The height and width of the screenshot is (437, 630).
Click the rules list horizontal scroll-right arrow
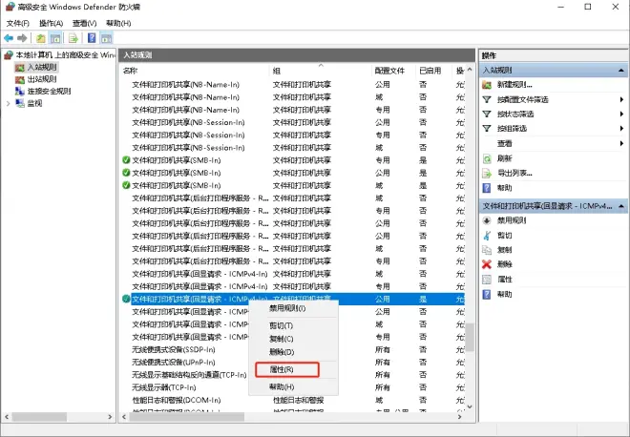click(x=460, y=417)
